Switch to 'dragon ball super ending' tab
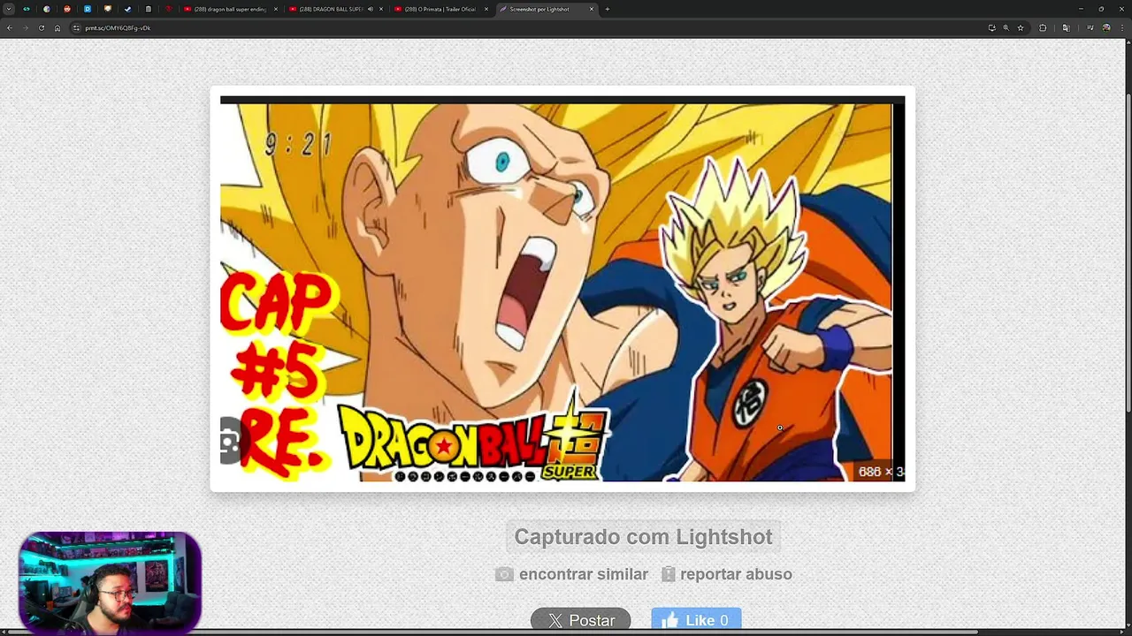The image size is (1132, 636). pyautogui.click(x=230, y=9)
